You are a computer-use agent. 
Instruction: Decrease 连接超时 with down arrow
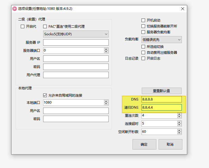179,125
